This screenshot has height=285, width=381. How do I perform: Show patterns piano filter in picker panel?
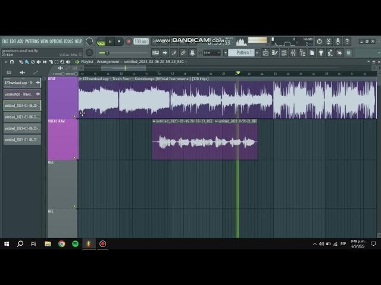pyautogui.click(x=9, y=72)
